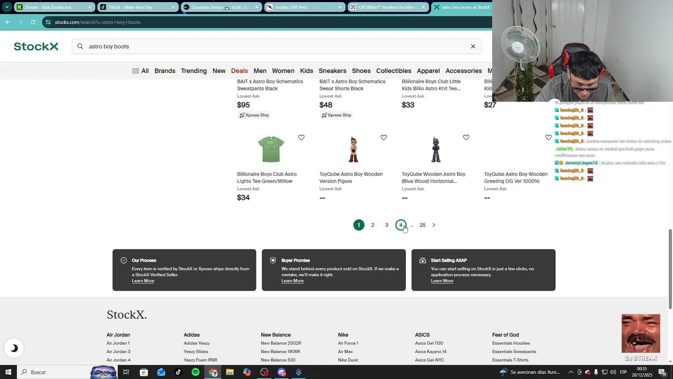Viewport: 673px width, 379px height.
Task: Go to results page 2
Action: (373, 225)
